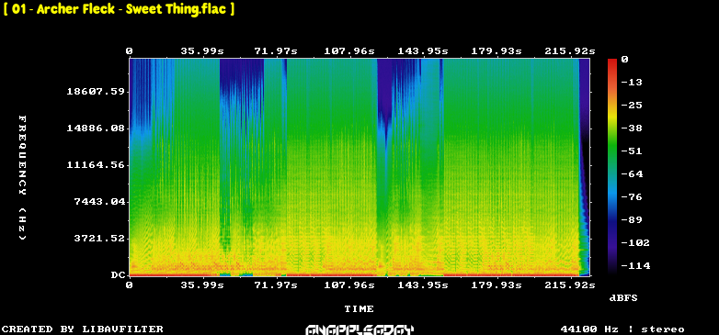Click the 35.99s label on top time axis
The image size is (719, 335).
(x=202, y=51)
